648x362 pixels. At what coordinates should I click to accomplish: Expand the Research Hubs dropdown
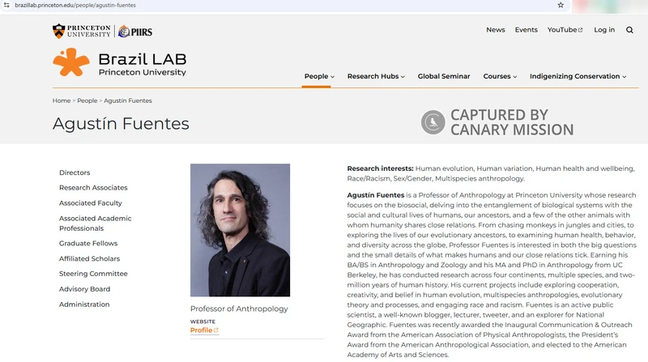376,76
